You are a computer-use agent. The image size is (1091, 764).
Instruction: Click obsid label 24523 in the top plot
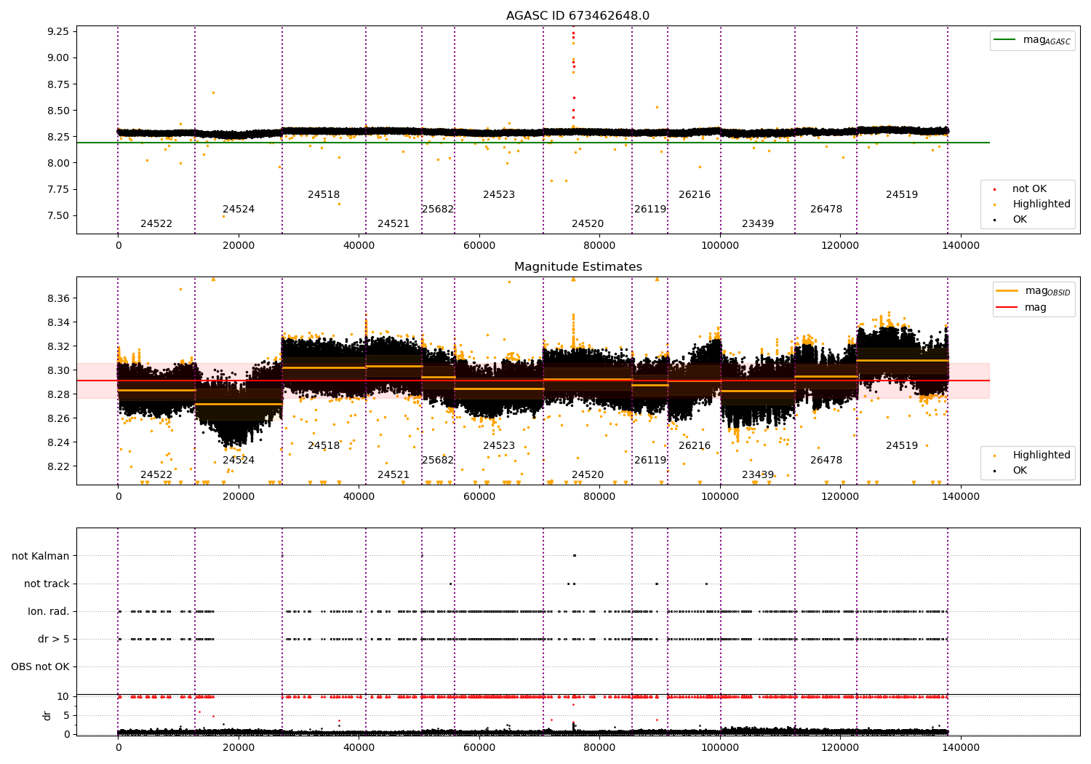[x=499, y=194]
